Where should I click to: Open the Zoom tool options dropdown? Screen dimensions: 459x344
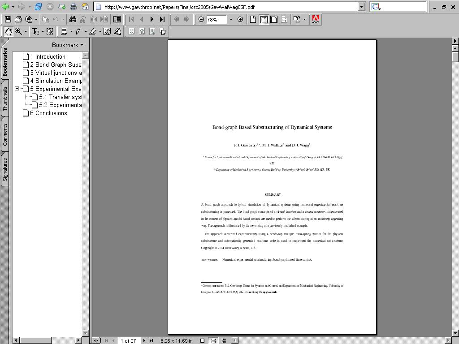[x=26, y=31]
